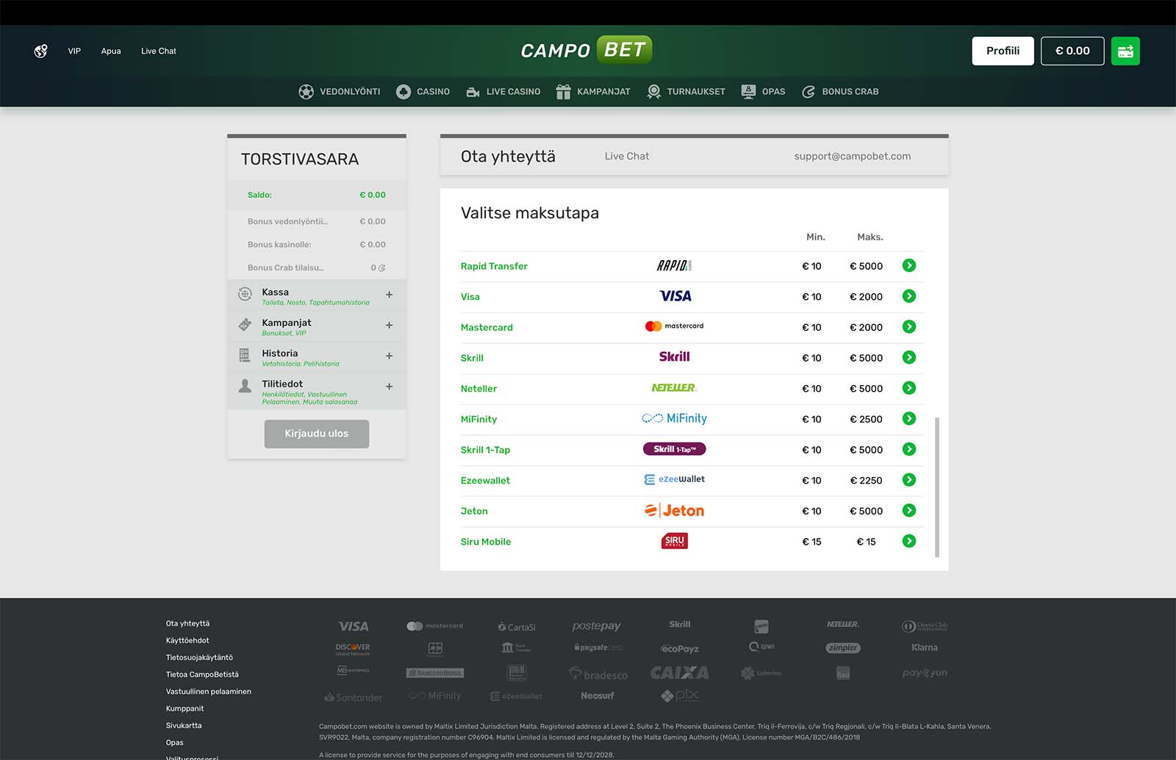
Task: Open the language globe icon
Action: point(41,51)
